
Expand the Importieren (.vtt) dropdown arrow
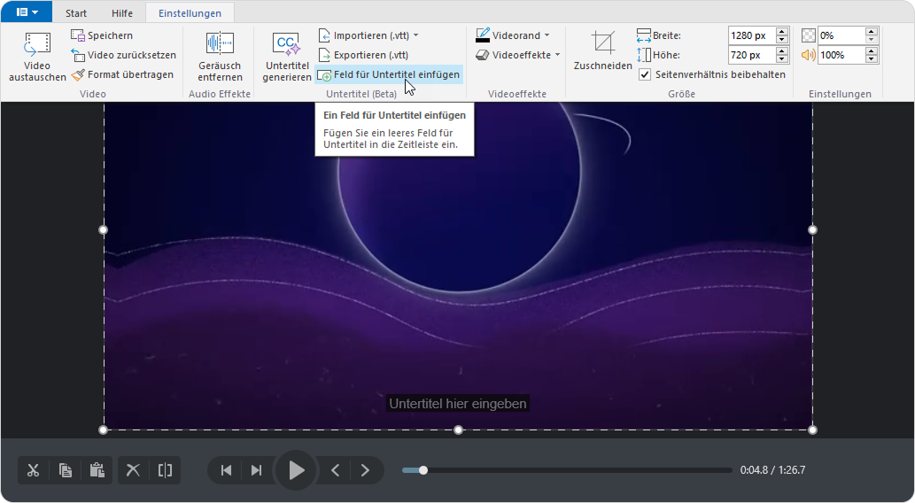(x=416, y=35)
